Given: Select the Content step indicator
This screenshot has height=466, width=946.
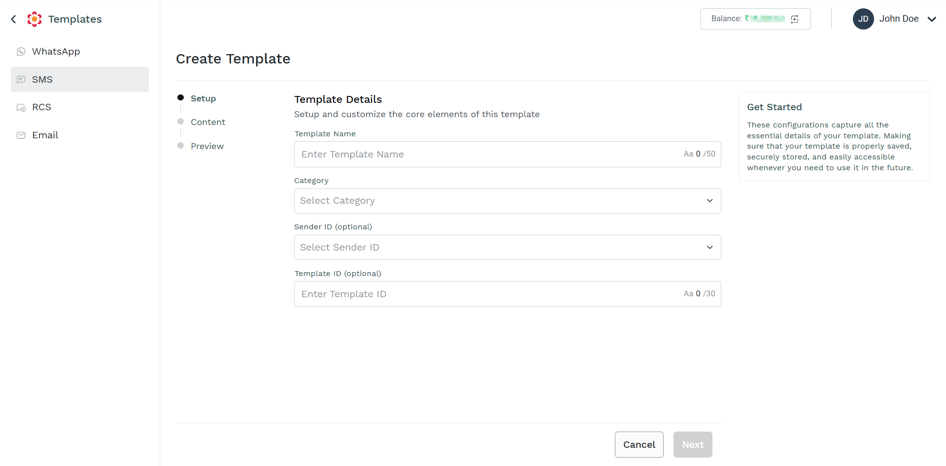Looking at the screenshot, I should (201, 122).
